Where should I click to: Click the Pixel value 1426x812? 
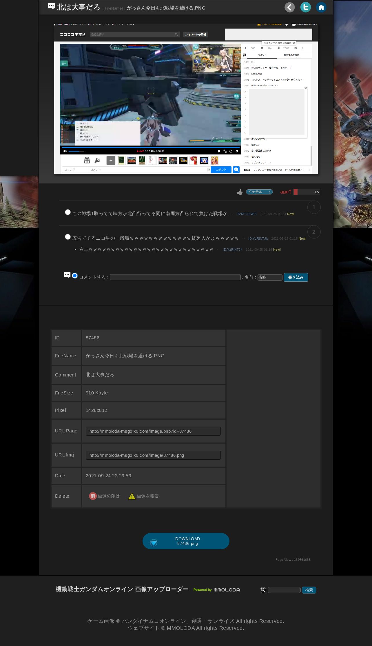tap(96, 410)
